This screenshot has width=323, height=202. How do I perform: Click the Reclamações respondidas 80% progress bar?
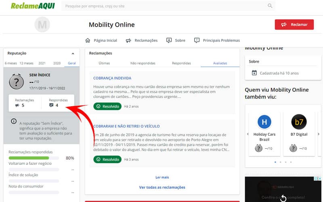click(x=34, y=158)
